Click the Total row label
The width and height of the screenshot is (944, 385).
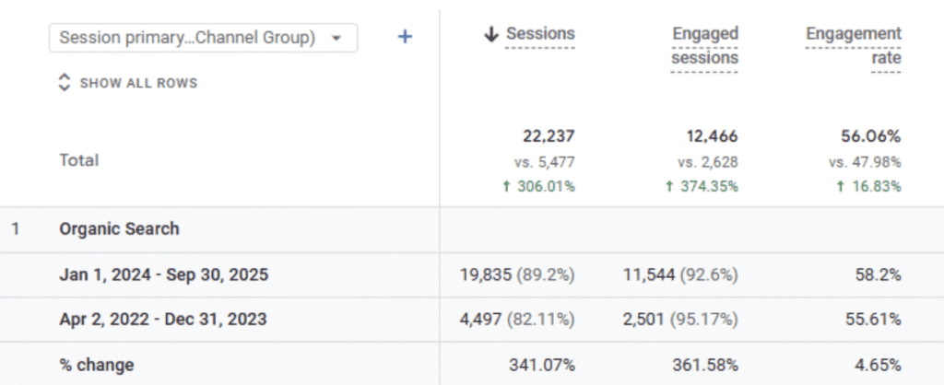79,160
